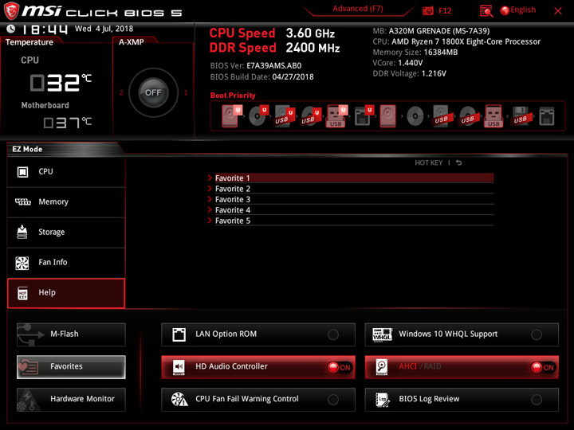Click the MSI dragon shield logo

click(x=11, y=10)
